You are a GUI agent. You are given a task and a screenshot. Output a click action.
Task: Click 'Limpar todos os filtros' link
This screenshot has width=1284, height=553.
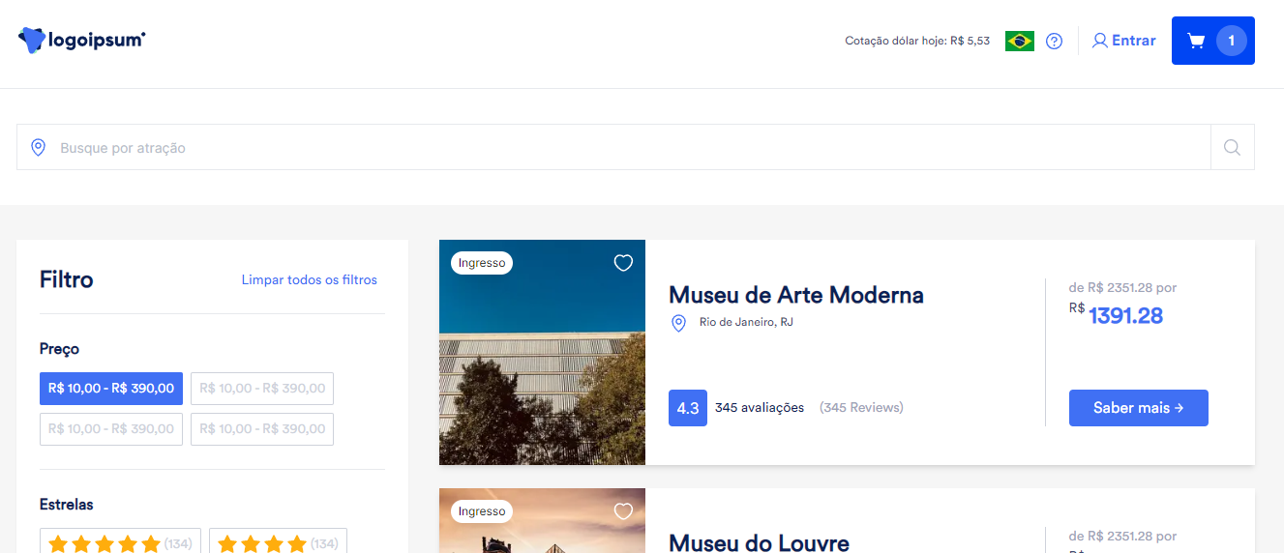tap(310, 279)
